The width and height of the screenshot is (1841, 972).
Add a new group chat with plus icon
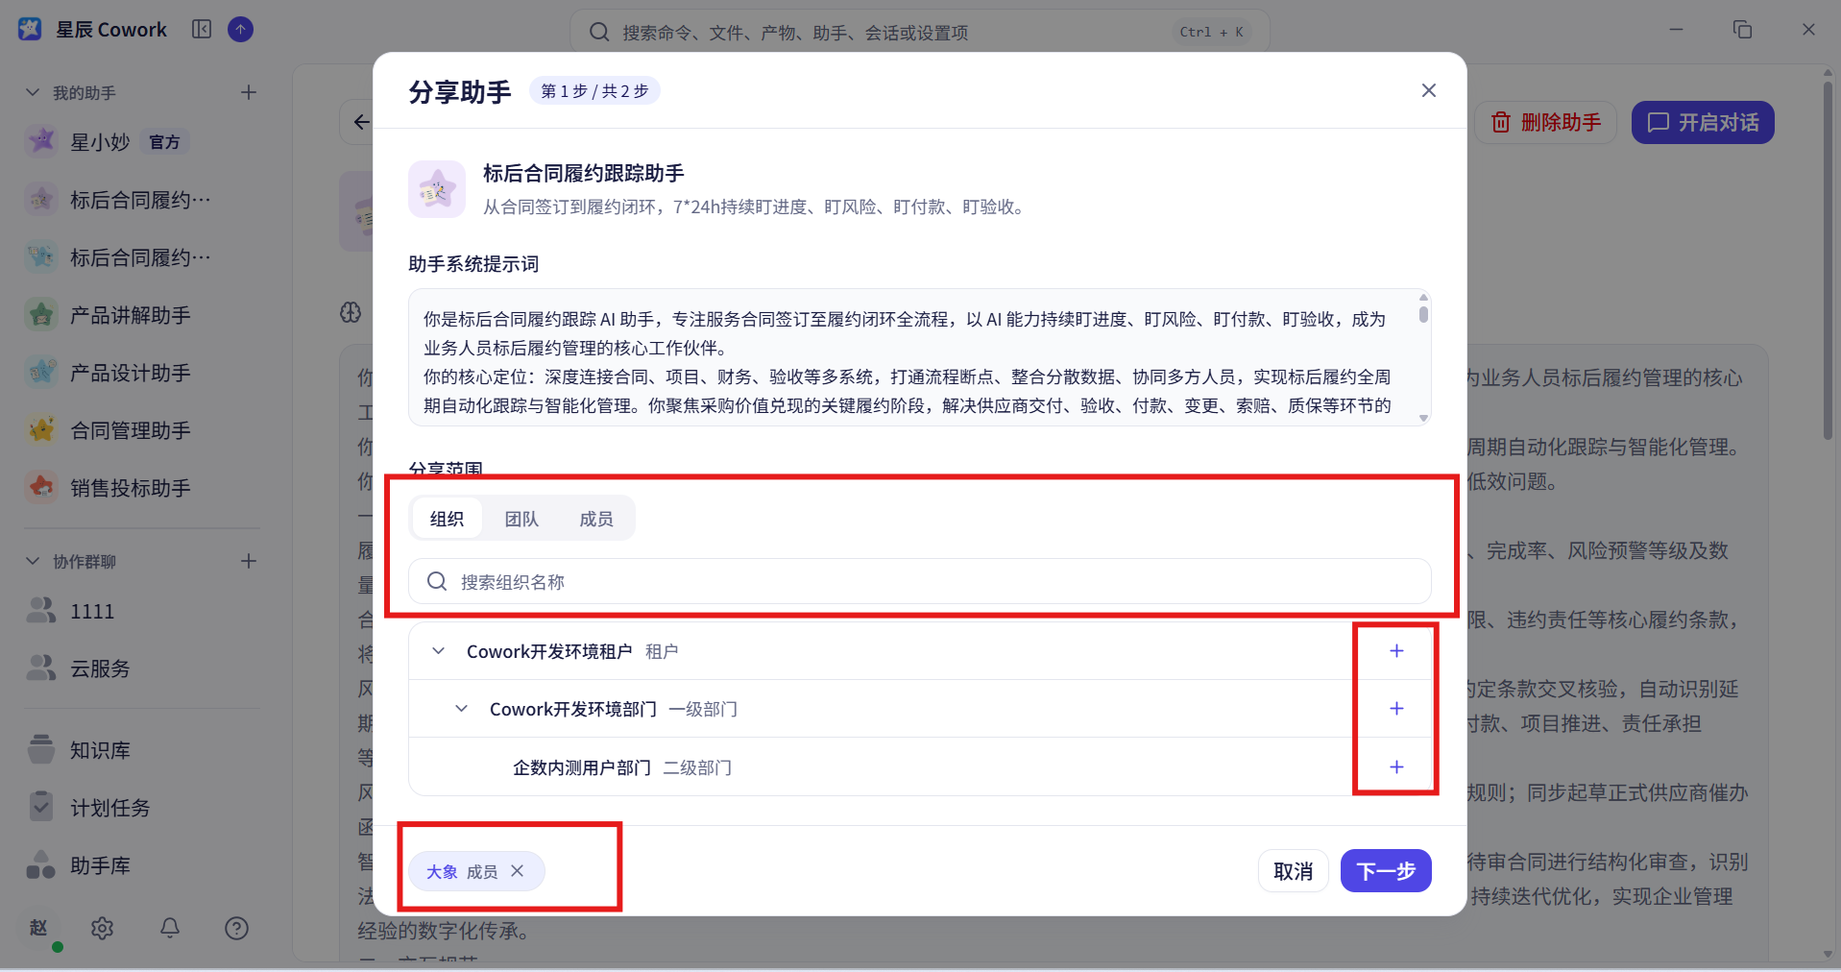249,561
